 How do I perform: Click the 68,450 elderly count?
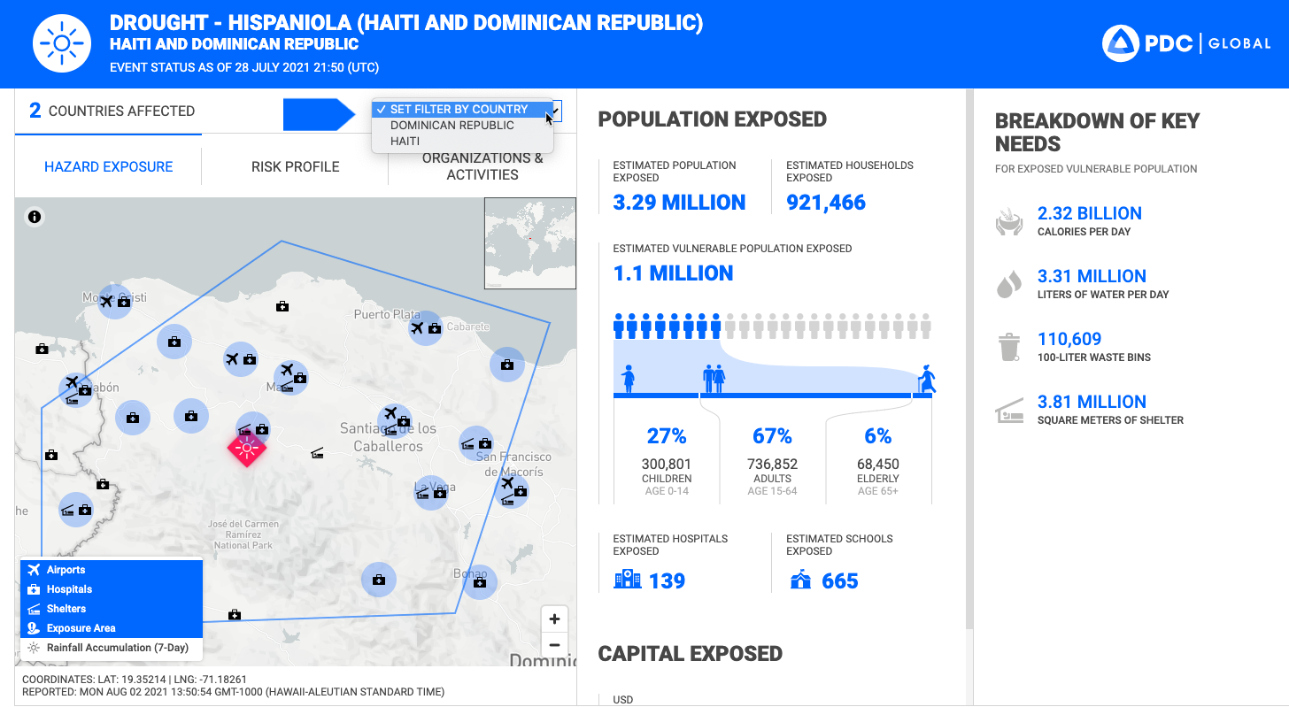(x=878, y=464)
